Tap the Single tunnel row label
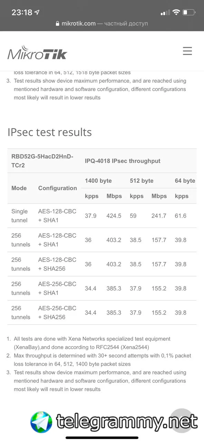This screenshot has width=204, height=443. 20,216
